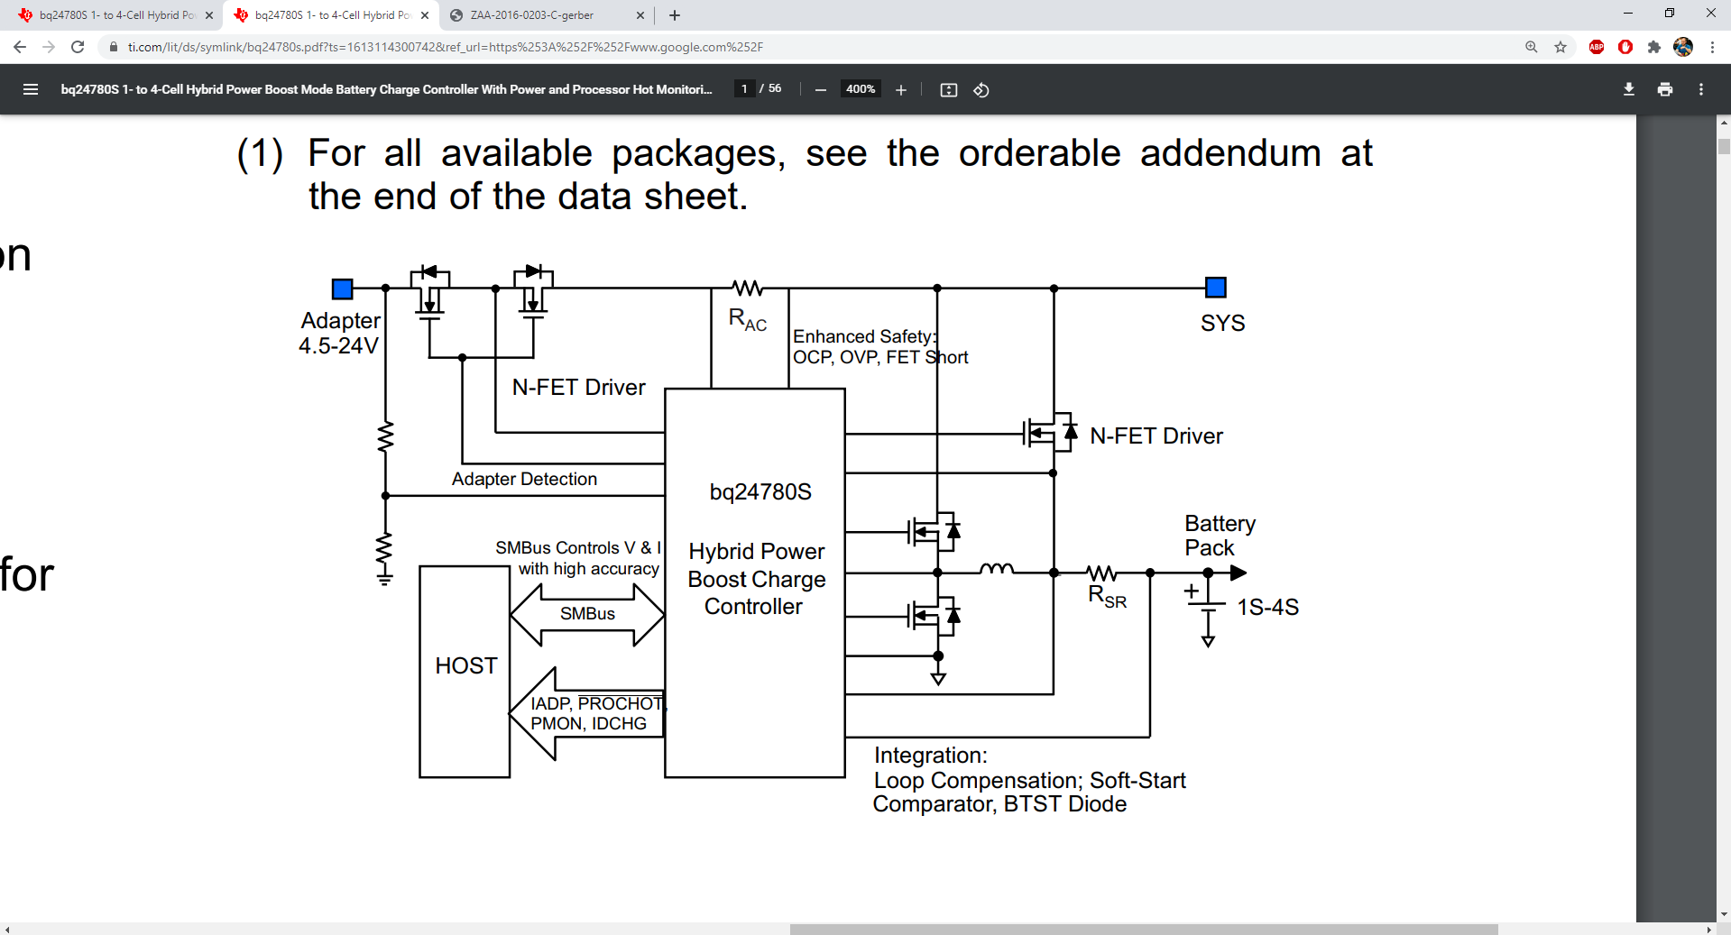
Task: Click the scroll-down arrow of vertical scrollbar
Action: coord(1724,914)
